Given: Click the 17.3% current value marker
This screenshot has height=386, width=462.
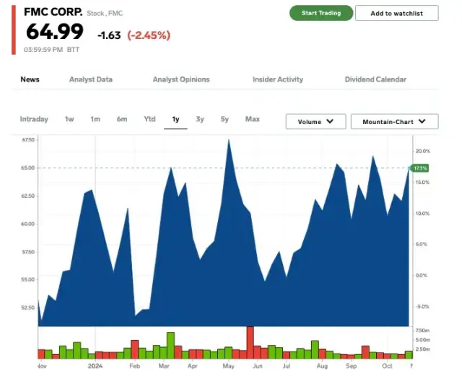Looking at the screenshot, I should pyautogui.click(x=421, y=168).
